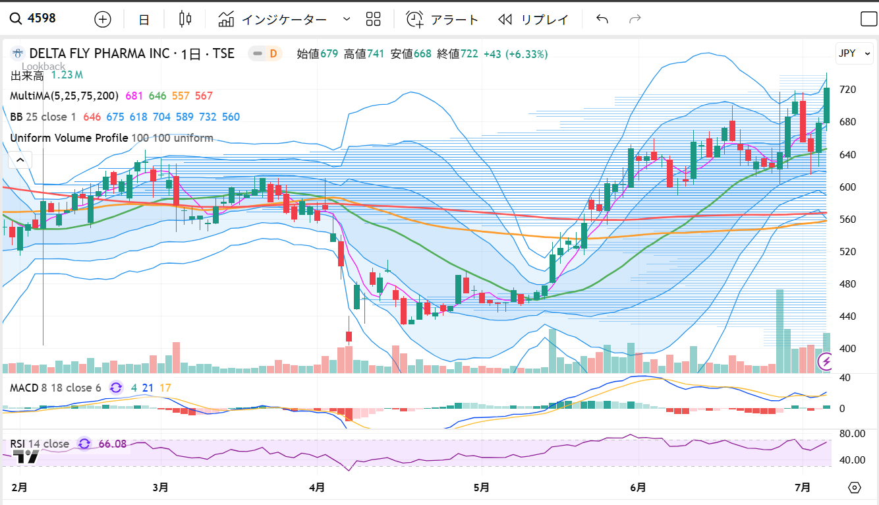The height and width of the screenshot is (505, 879).
Task: Expand the indicators favorites dropdown arrow
Action: coord(347,19)
